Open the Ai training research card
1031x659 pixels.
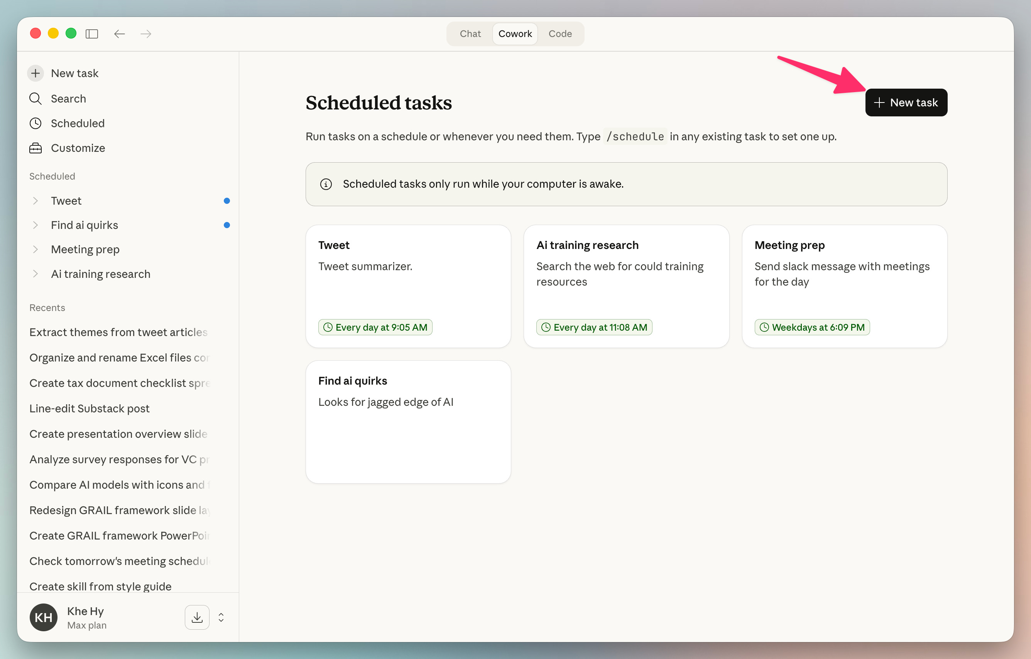(626, 286)
